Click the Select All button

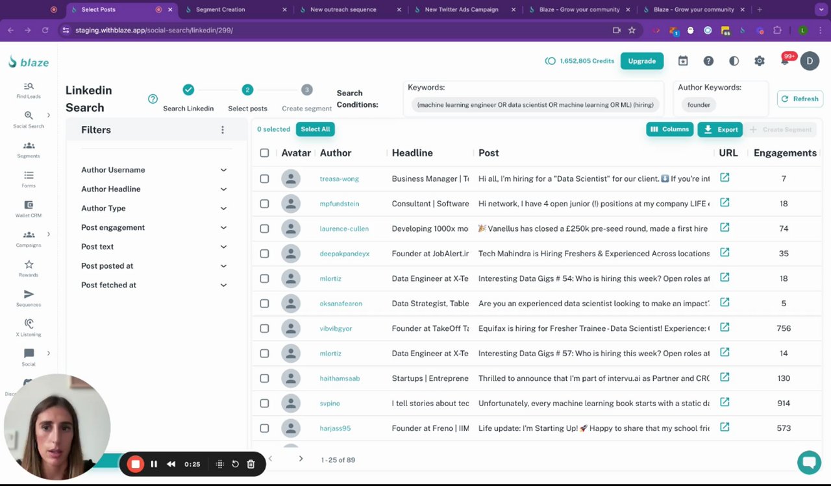tap(316, 129)
